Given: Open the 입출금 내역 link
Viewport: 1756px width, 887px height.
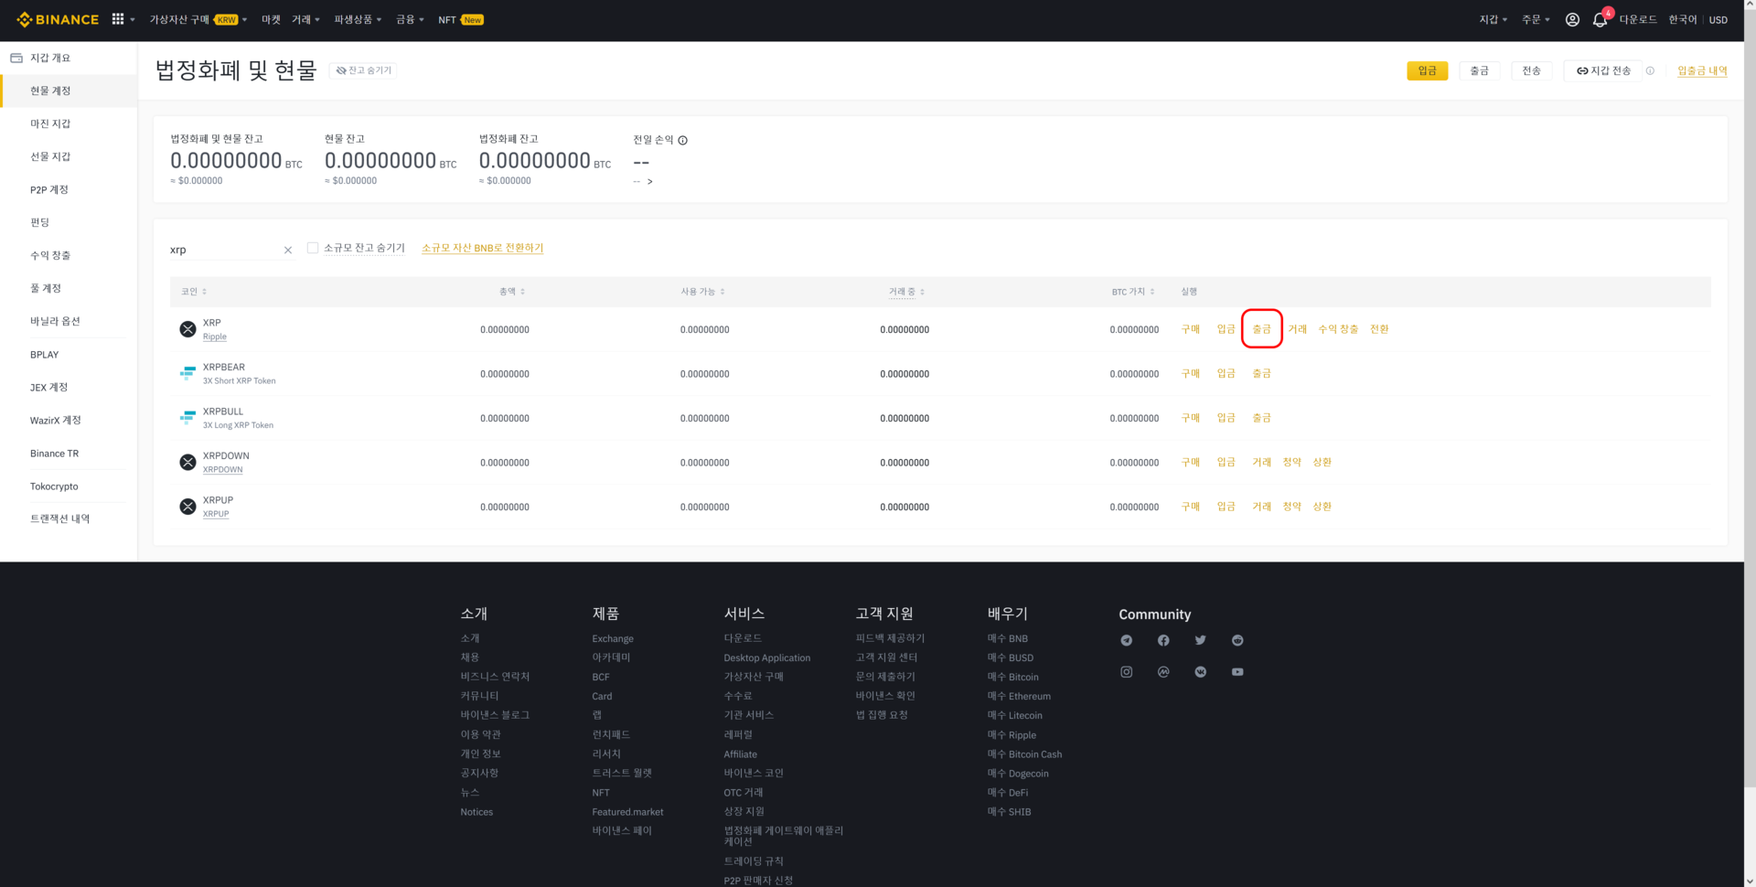Looking at the screenshot, I should [x=1702, y=70].
